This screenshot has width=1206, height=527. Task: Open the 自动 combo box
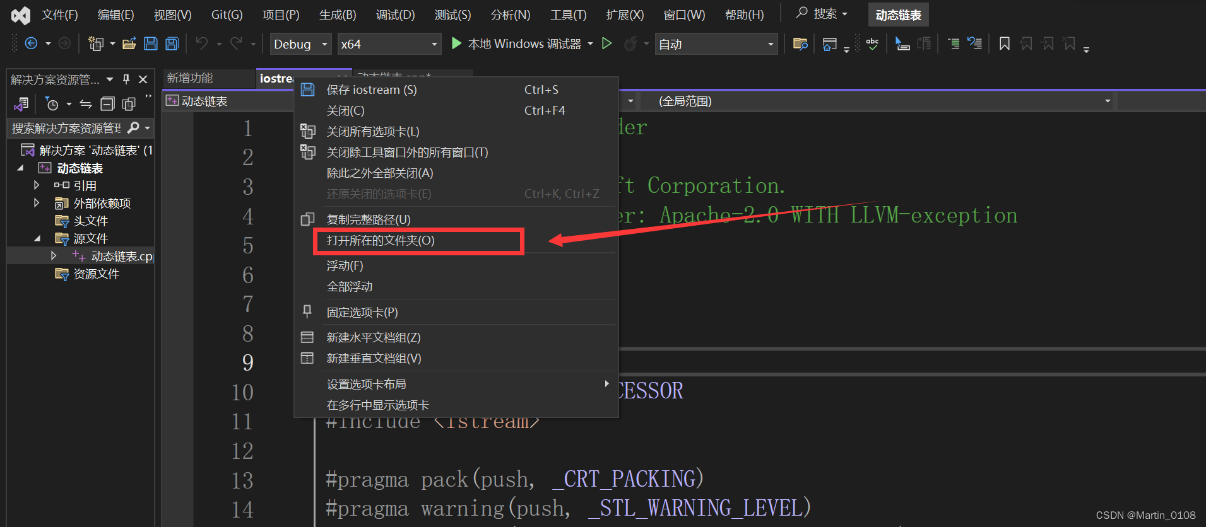[x=716, y=44]
